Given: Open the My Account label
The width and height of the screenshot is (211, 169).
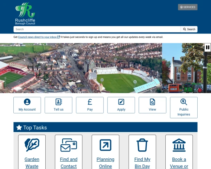Looking at the screenshot, I should coord(27,109).
